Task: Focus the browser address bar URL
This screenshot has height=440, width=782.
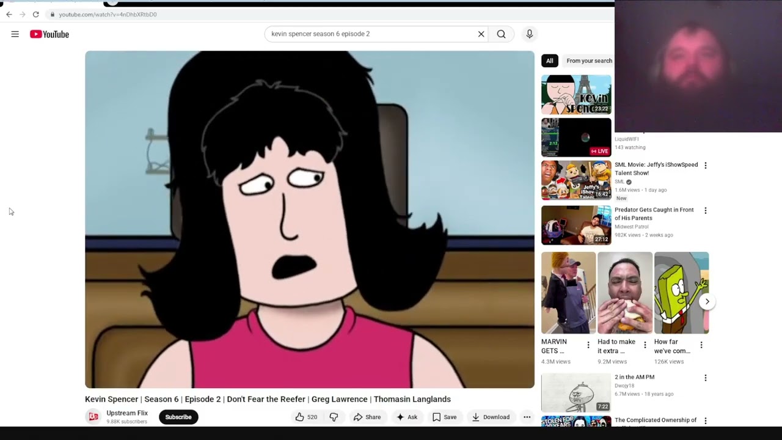Action: coord(108,14)
